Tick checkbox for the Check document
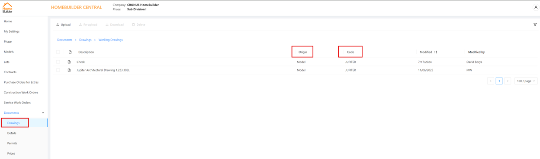Image resolution: width=540 pixels, height=159 pixels. (58, 62)
